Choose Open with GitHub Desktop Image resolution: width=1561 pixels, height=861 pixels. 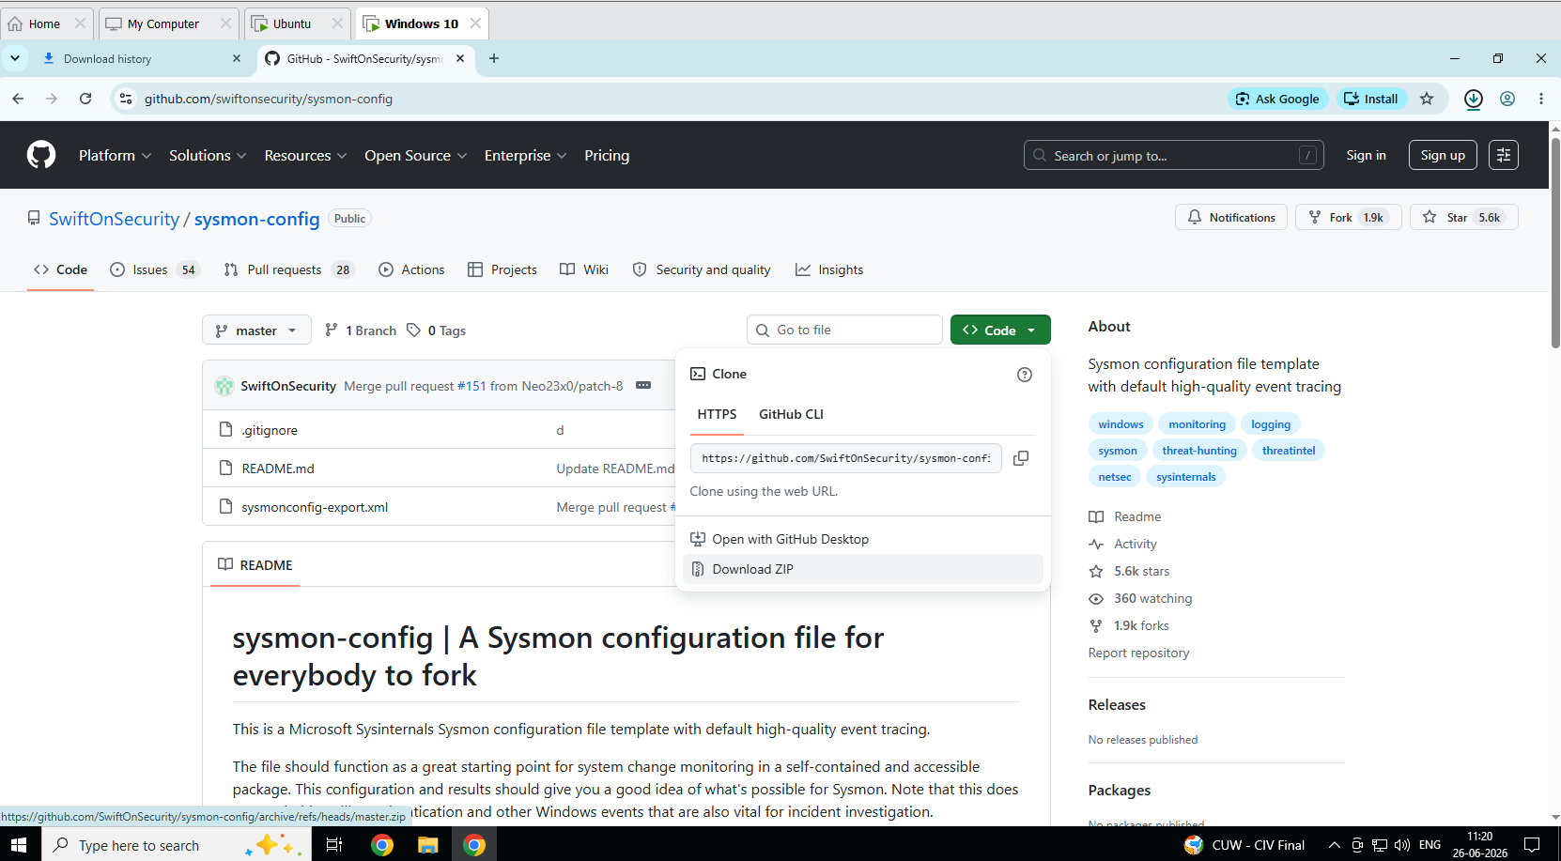pyautogui.click(x=862, y=539)
